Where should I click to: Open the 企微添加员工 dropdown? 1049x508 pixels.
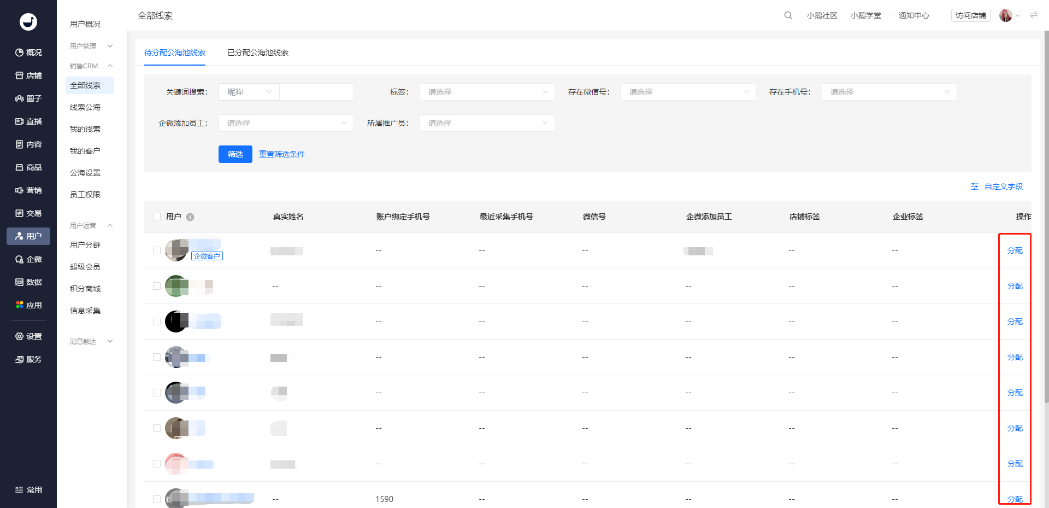[x=286, y=123]
